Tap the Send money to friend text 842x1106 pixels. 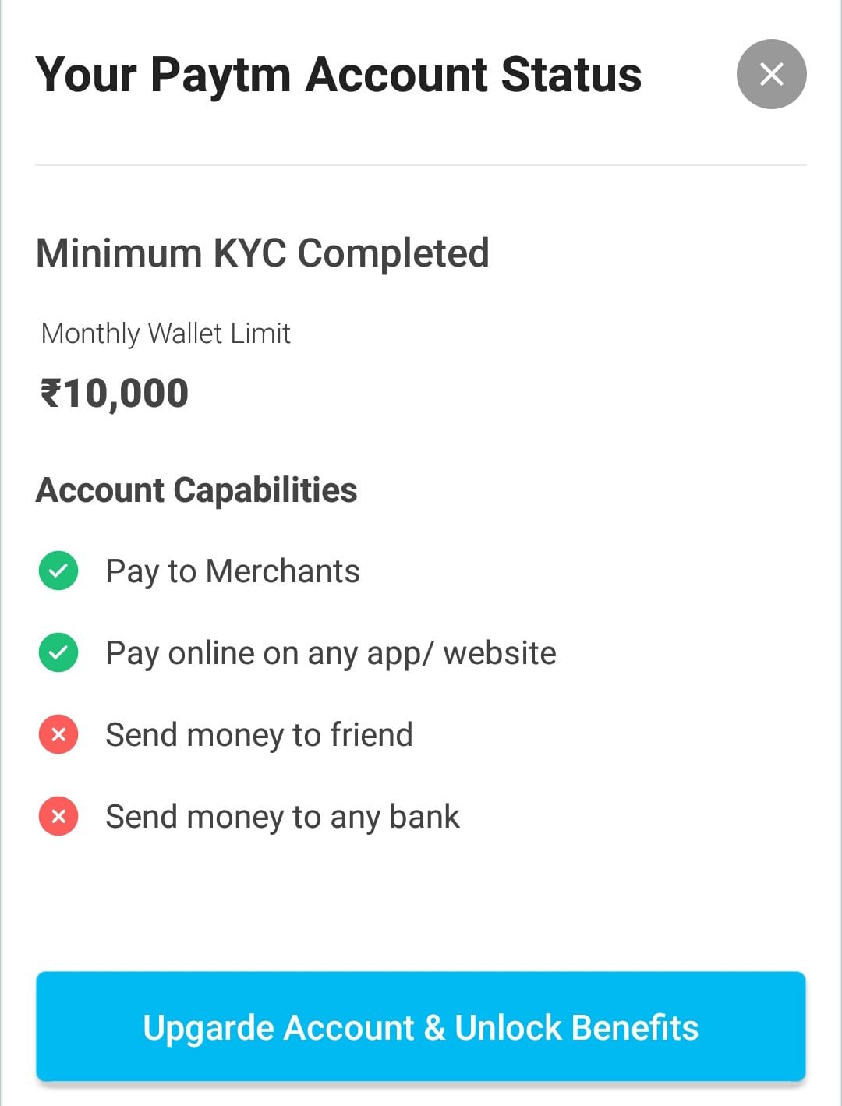[x=259, y=735]
